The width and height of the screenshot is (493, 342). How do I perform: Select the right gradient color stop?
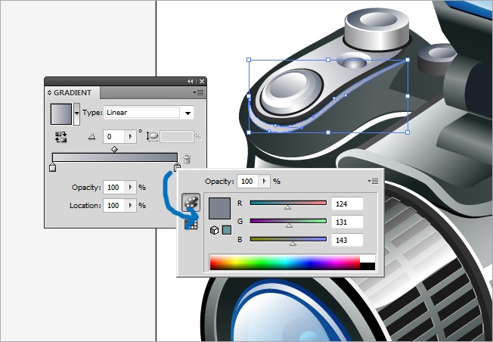coord(178,166)
